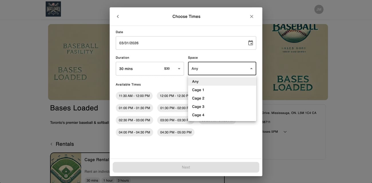Close the Choose Times dialog
This screenshot has height=183, width=372.
click(252, 17)
